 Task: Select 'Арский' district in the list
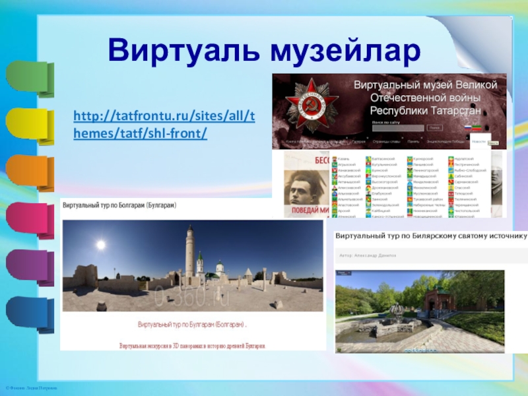(344, 211)
